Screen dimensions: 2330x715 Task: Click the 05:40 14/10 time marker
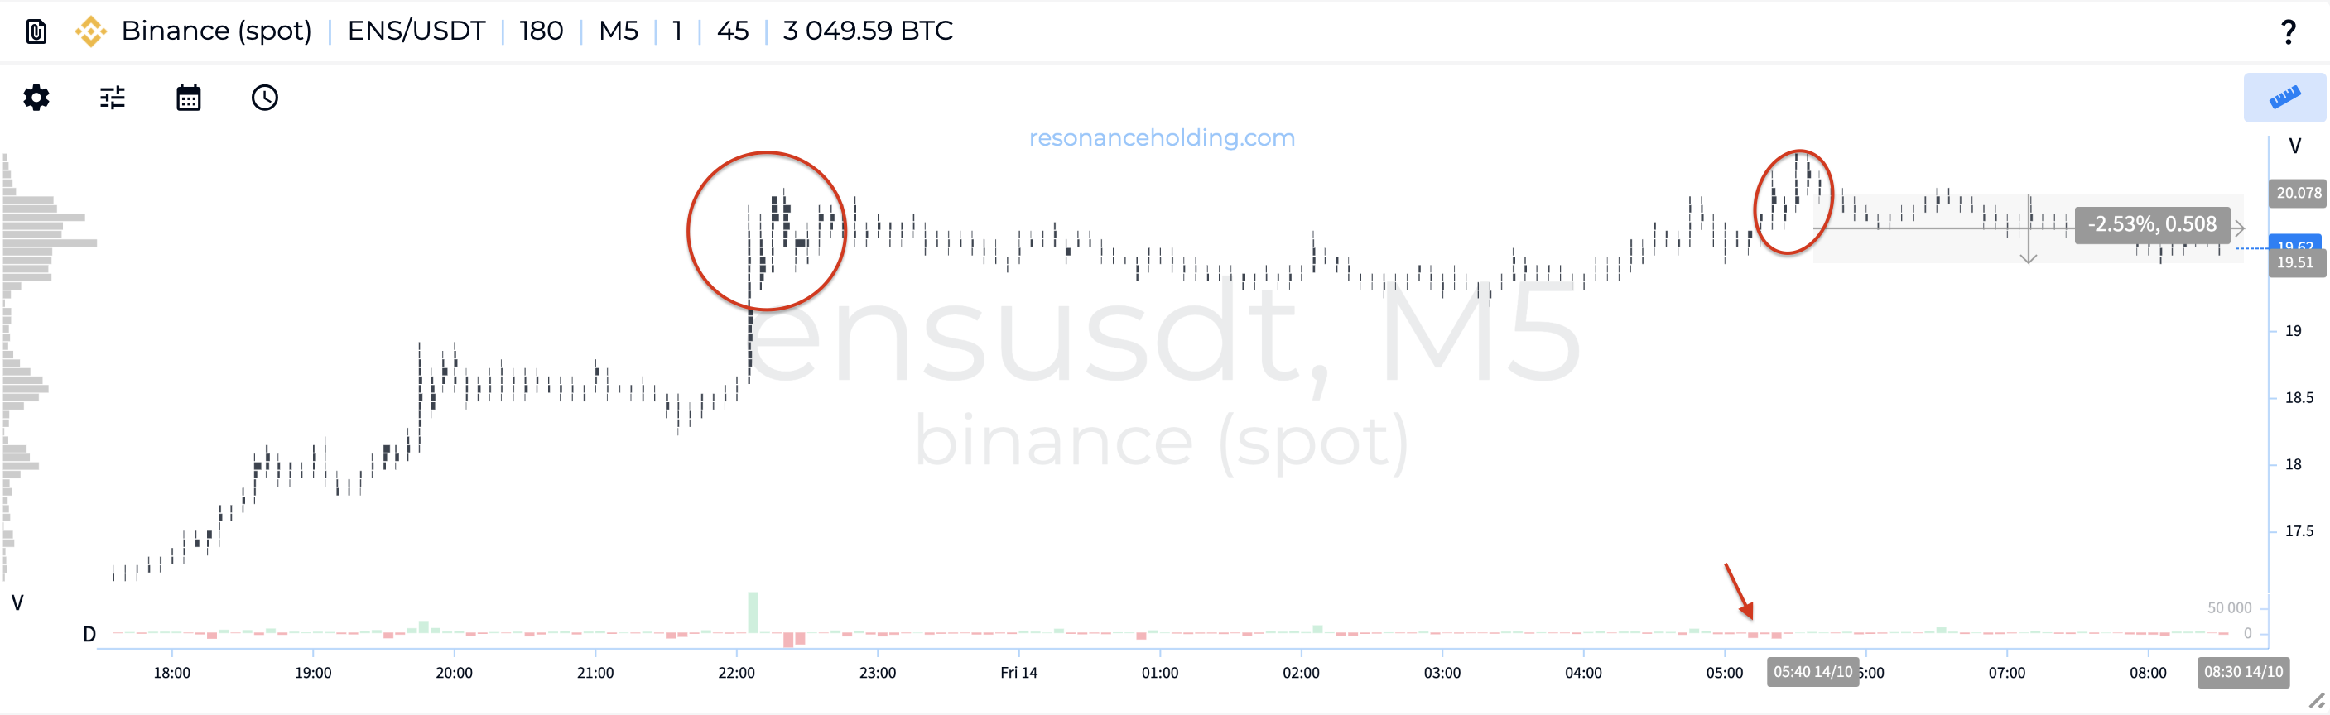(1812, 672)
